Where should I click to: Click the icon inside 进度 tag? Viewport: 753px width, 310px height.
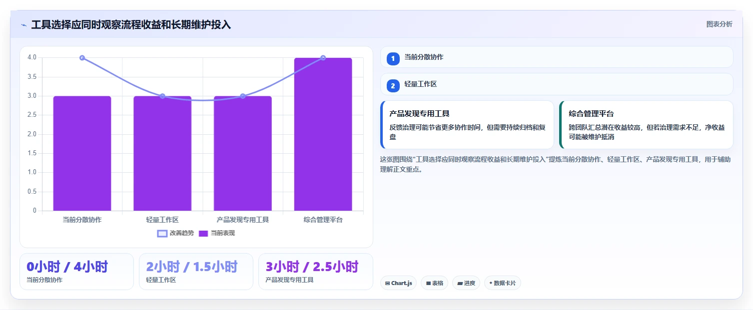(x=460, y=283)
